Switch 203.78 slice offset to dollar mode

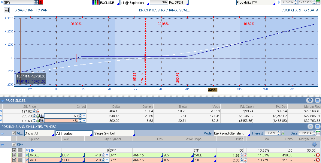click(x=41, y=116)
